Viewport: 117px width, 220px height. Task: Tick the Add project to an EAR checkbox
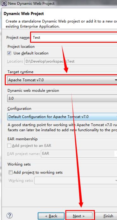(x=9, y=146)
